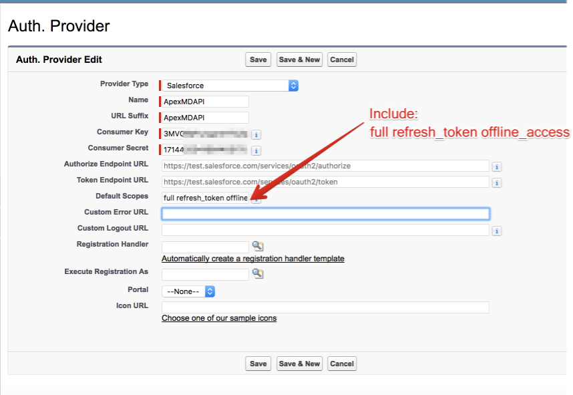Show the Consumer Key info icon
The width and height of the screenshot is (573, 395).
(x=256, y=134)
